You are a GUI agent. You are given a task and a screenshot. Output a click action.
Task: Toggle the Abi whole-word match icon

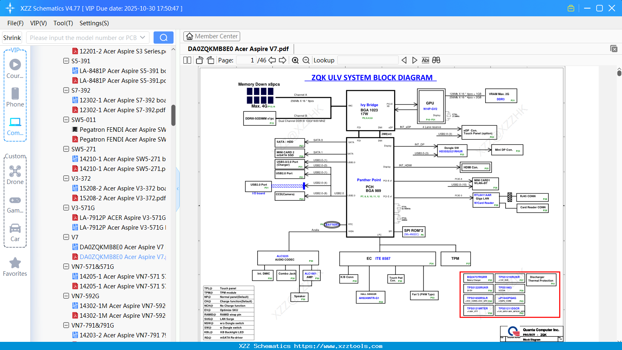tap(425, 60)
